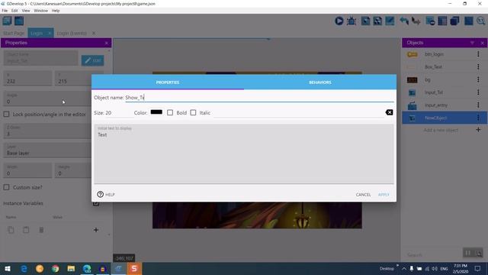Open Box_Text object options menu
Image resolution: width=488 pixels, height=275 pixels.
(478, 66)
